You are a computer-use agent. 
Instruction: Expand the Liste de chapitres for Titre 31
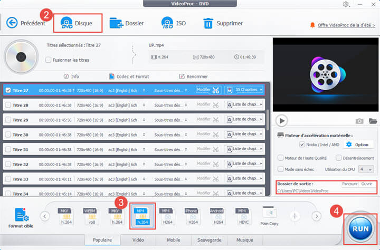coord(244,149)
